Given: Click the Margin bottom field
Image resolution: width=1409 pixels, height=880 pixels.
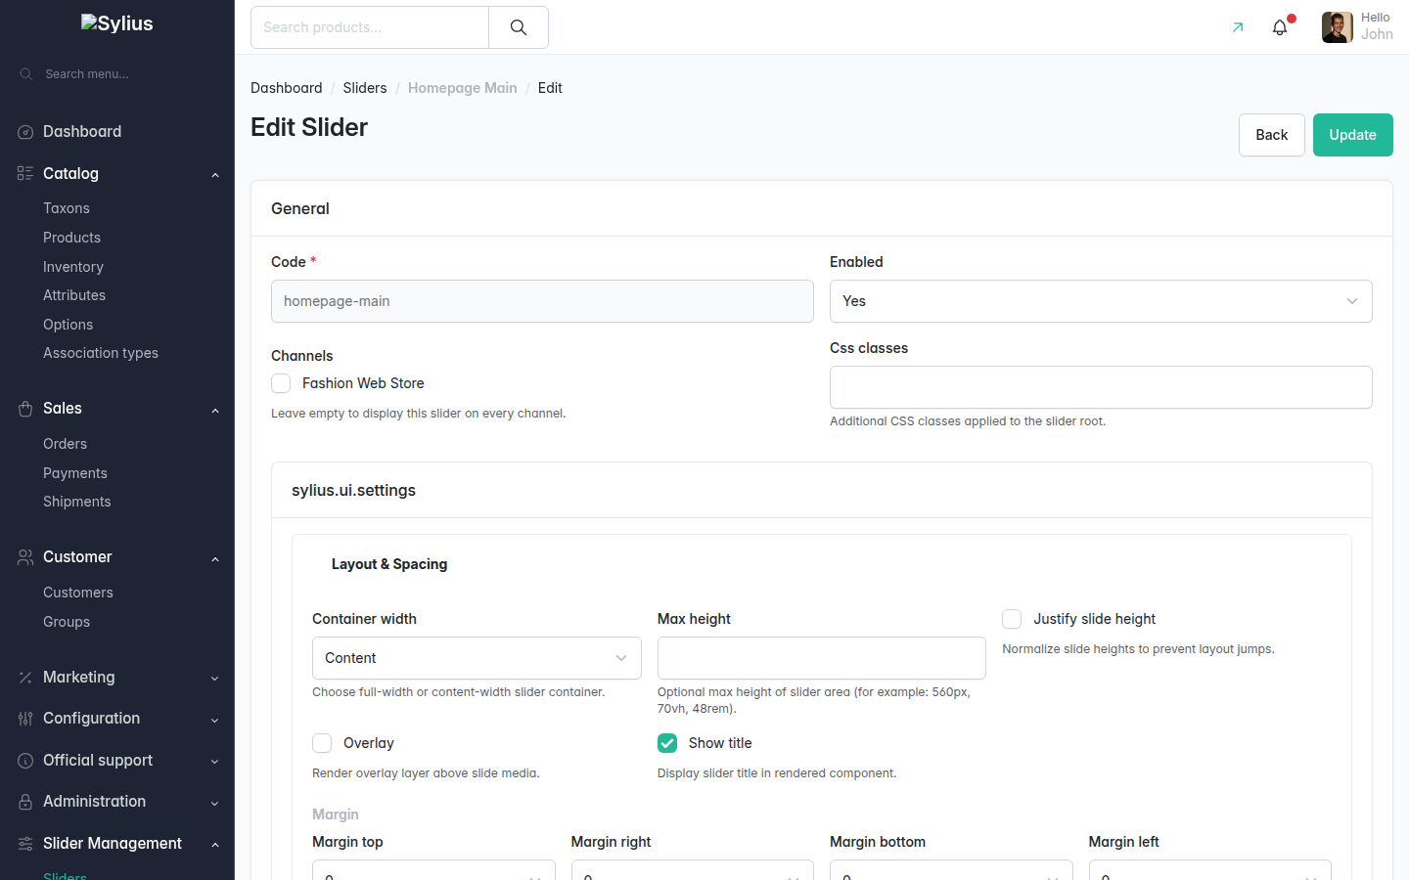Looking at the screenshot, I should tap(951, 870).
